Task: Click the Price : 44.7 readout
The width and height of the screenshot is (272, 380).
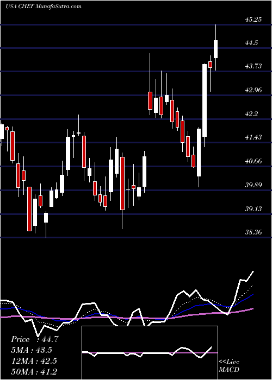Action: 35,339
